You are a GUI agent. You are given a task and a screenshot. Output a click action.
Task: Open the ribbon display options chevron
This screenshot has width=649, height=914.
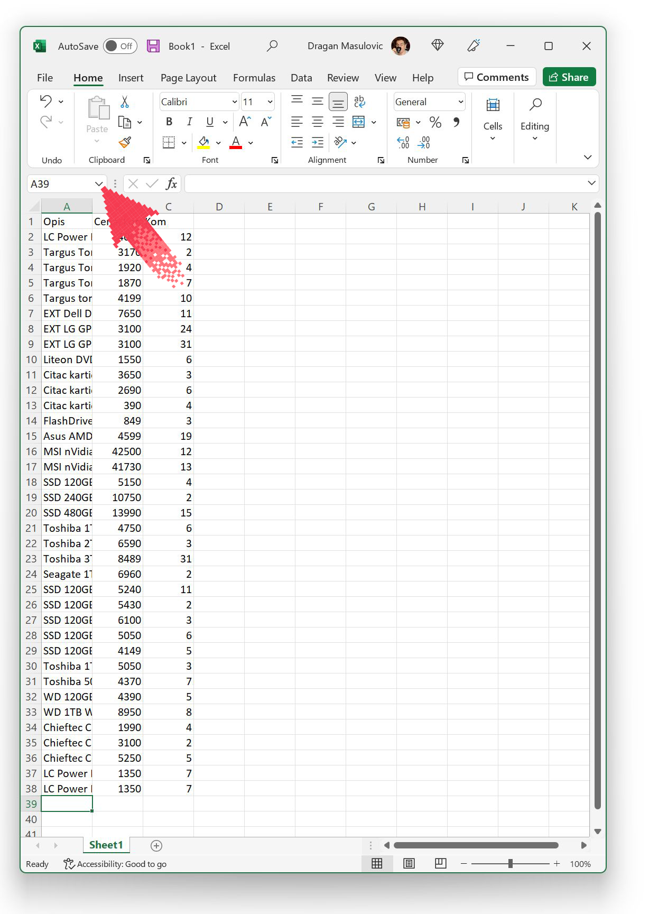(588, 157)
